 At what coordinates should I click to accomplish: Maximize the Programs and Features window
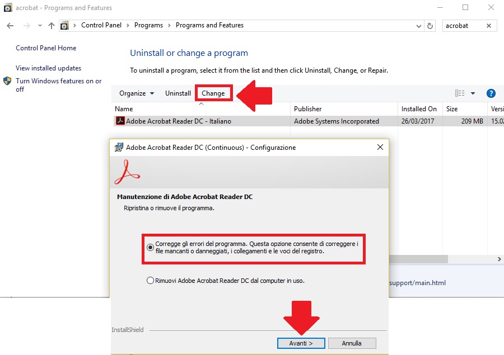[465, 7]
